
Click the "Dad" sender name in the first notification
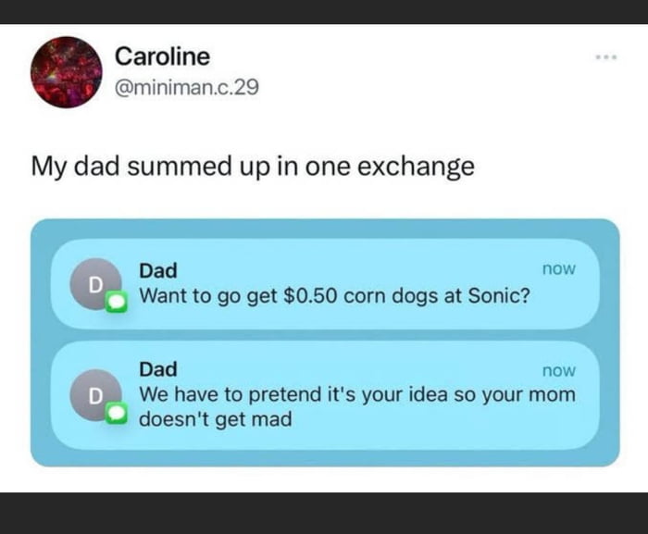158,270
